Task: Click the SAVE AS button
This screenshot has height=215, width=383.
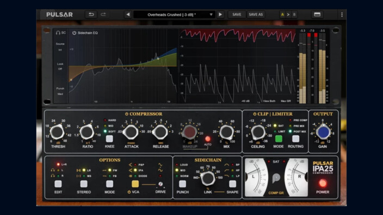Action: coord(256,14)
